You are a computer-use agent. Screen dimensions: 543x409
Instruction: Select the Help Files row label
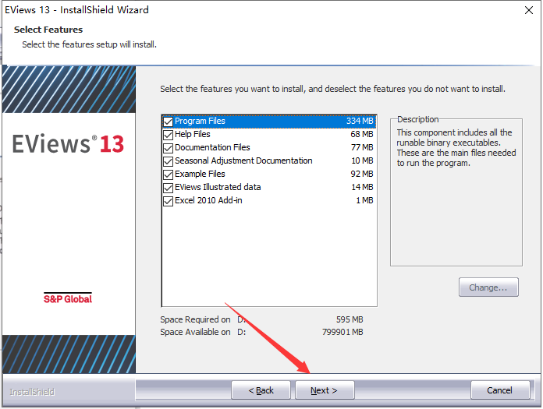(193, 134)
